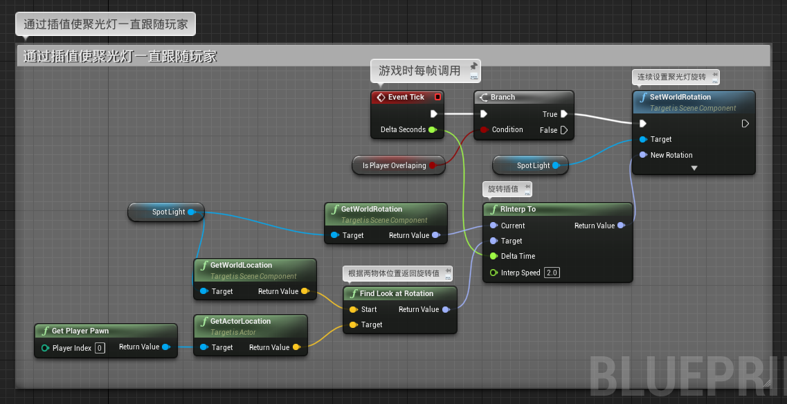
Task: Click Branch True output pin
Action: click(564, 114)
